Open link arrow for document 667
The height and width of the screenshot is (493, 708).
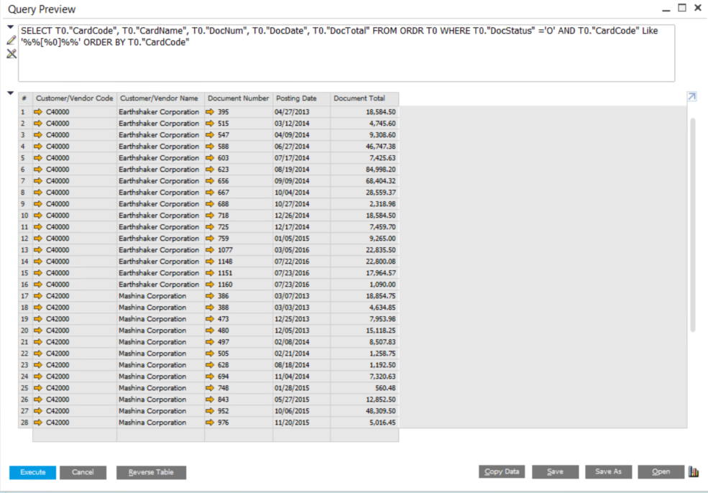coord(209,193)
